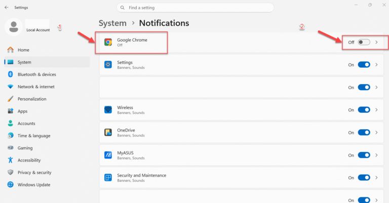Expand Google Chrome notification options chevron

377,42
